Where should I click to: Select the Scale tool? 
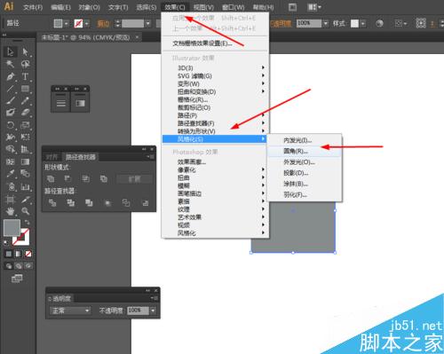(25, 125)
